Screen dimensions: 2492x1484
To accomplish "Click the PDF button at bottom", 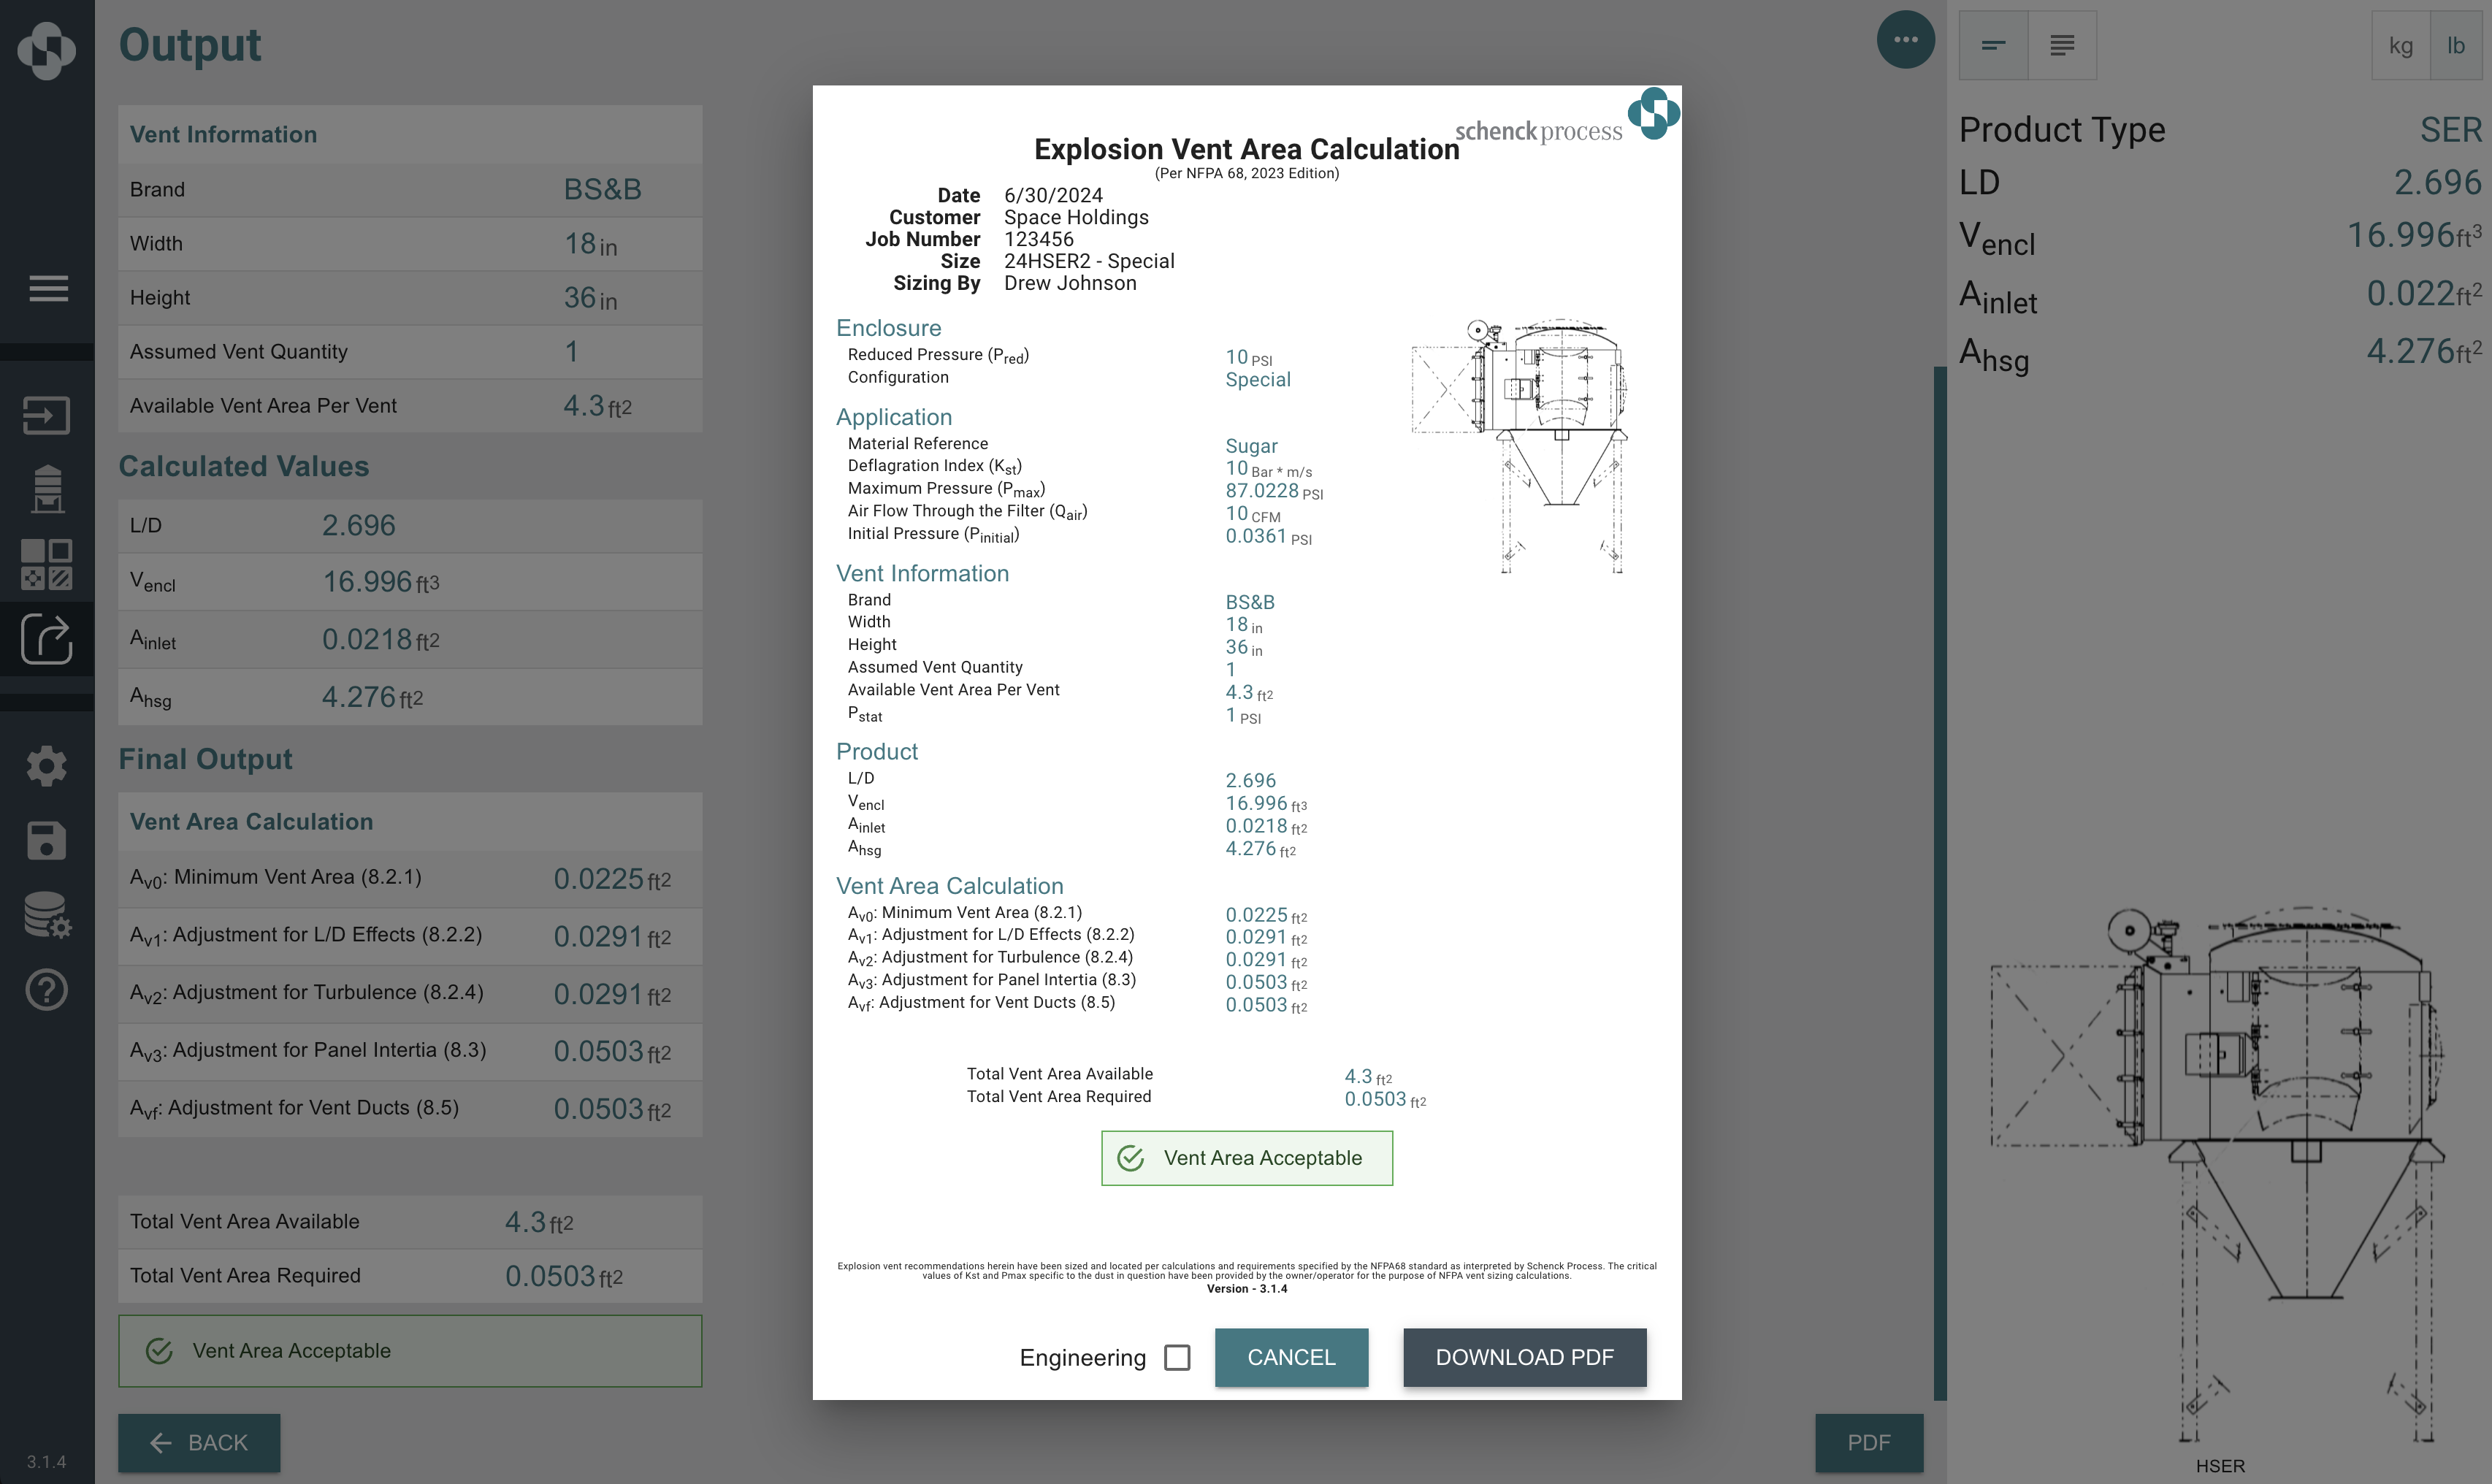I will (1869, 1442).
